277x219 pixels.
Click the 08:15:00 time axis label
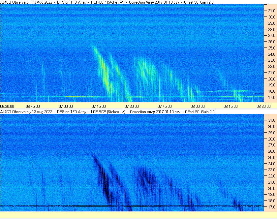coord(231,107)
